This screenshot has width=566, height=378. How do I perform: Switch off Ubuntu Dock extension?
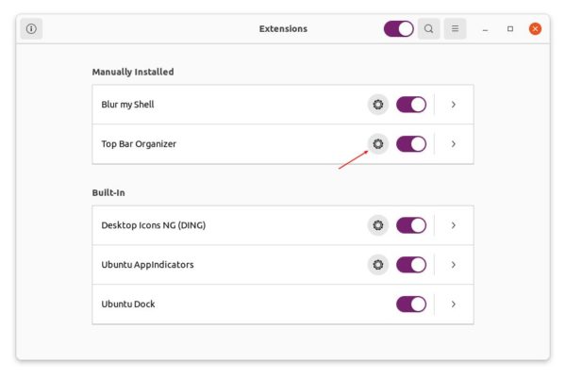[x=410, y=304]
